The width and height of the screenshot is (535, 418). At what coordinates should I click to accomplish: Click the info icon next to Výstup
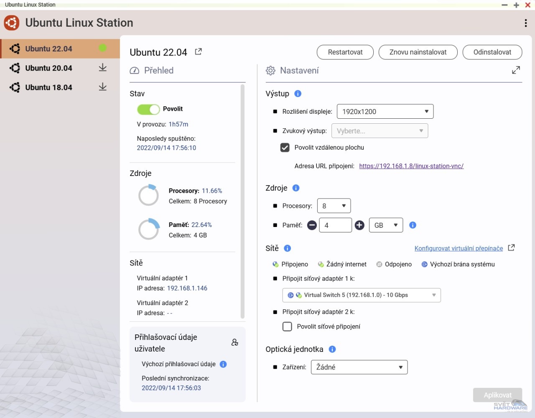click(x=298, y=94)
